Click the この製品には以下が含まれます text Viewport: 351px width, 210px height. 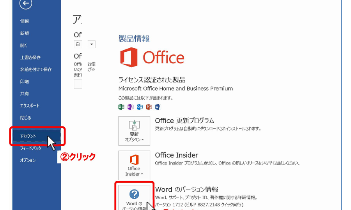(x=145, y=98)
